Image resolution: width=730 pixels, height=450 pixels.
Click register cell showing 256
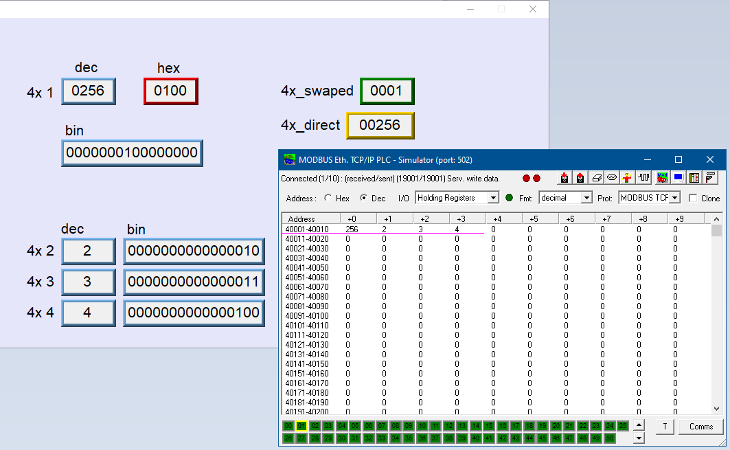pyautogui.click(x=352, y=229)
